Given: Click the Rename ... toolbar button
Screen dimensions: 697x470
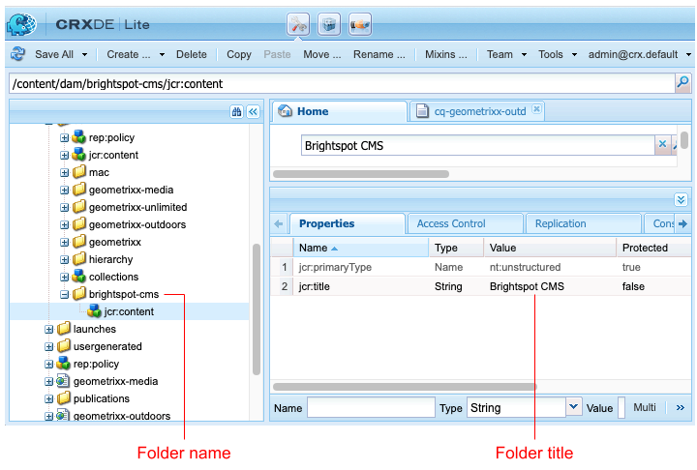Looking at the screenshot, I should (379, 54).
